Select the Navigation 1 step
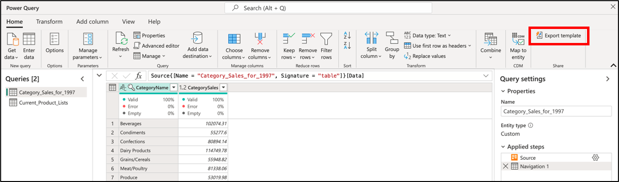619x182 pixels. click(557, 166)
